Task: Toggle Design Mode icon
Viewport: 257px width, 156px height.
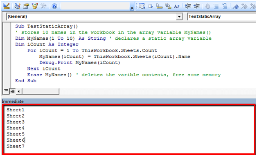Action: coord(7,6)
